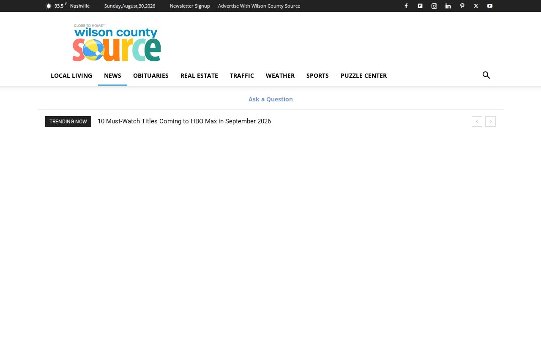Open the Local Living menu

coord(71,76)
